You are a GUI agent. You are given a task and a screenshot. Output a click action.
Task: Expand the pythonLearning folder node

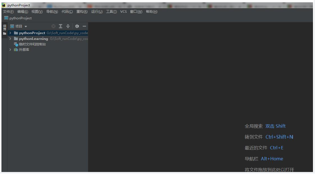click(x=10, y=38)
